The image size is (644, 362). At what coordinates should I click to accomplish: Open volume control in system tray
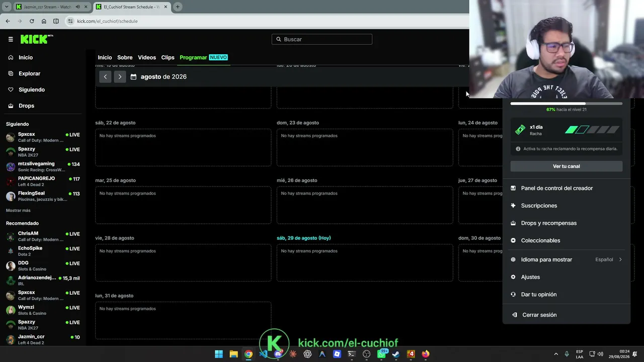click(x=600, y=354)
